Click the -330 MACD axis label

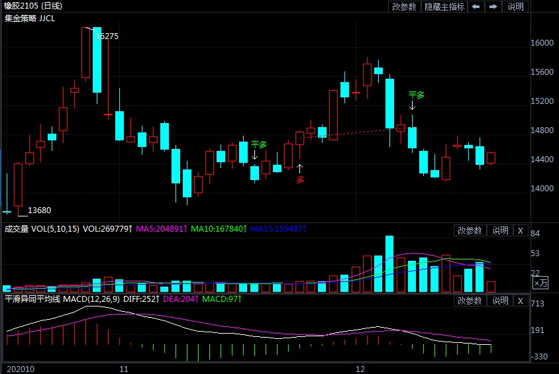[x=539, y=357]
